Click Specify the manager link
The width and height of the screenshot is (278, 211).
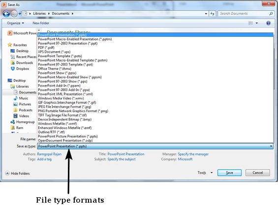(193, 154)
